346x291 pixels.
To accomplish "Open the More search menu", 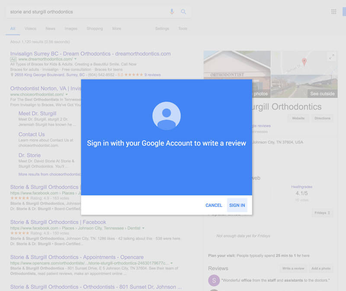I will [x=116, y=28].
